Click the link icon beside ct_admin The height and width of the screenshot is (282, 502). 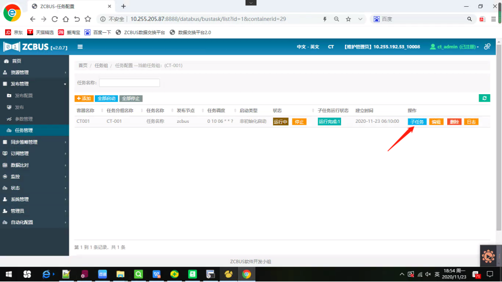[487, 47]
